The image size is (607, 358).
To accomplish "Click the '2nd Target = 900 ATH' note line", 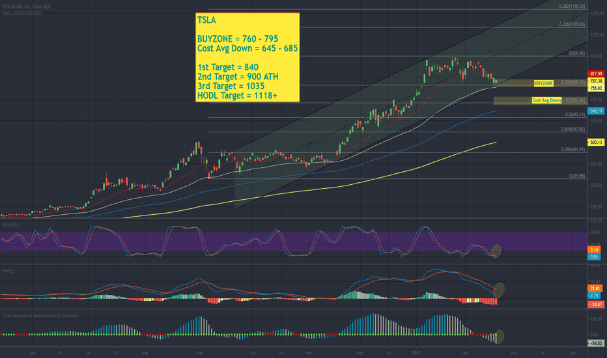I will (x=238, y=77).
